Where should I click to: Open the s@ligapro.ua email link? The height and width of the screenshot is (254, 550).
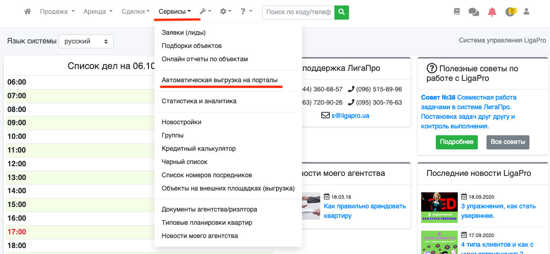[x=350, y=116]
